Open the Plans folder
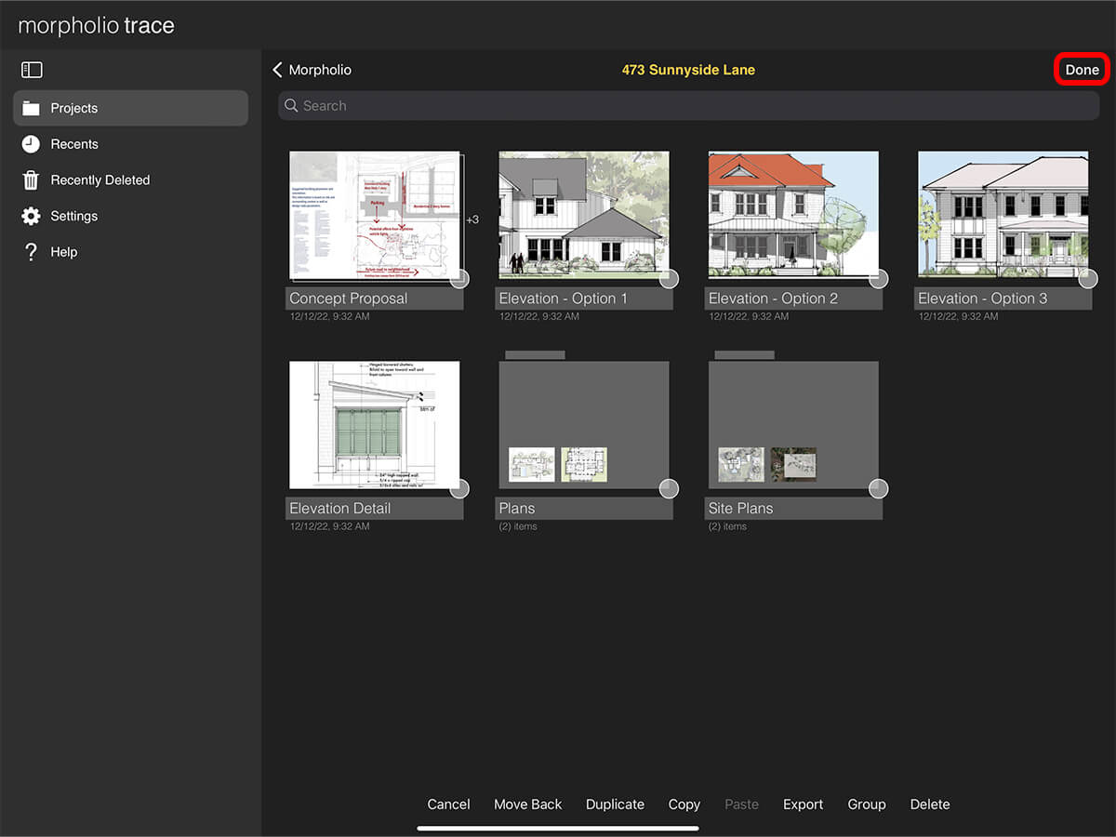 click(584, 425)
